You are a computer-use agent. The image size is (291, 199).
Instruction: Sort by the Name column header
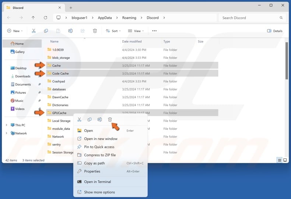click(55, 42)
